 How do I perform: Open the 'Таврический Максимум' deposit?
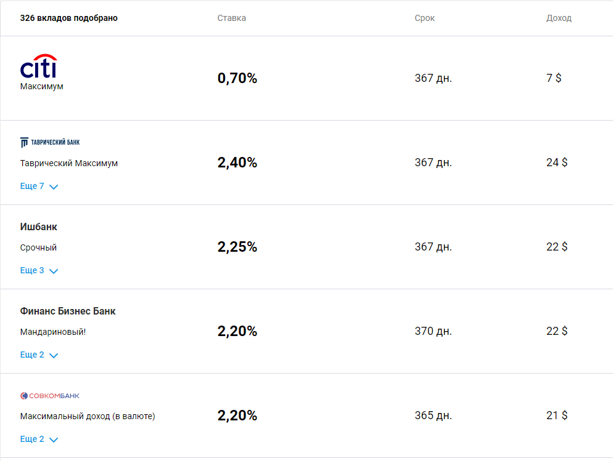coord(69,163)
